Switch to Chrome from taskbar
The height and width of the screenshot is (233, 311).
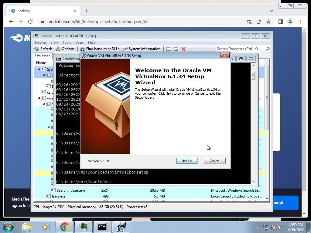(64, 227)
